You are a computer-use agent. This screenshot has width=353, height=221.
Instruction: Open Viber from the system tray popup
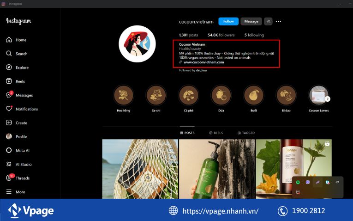[308, 182]
